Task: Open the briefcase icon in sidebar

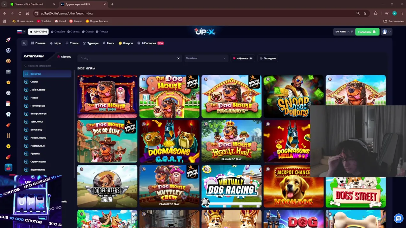Action: [x=8, y=72]
